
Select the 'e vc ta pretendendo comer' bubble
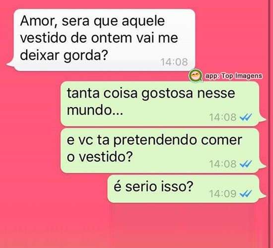(x=163, y=150)
